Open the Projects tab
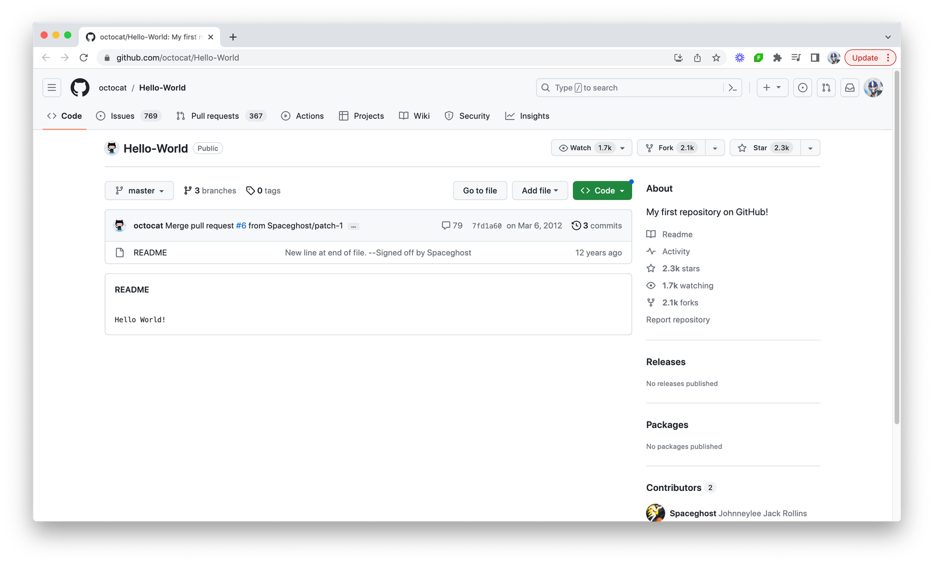Image resolution: width=934 pixels, height=565 pixels. (361, 116)
